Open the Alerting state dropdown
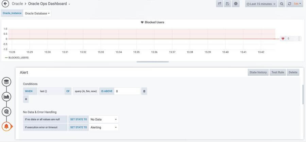 tap(104, 127)
